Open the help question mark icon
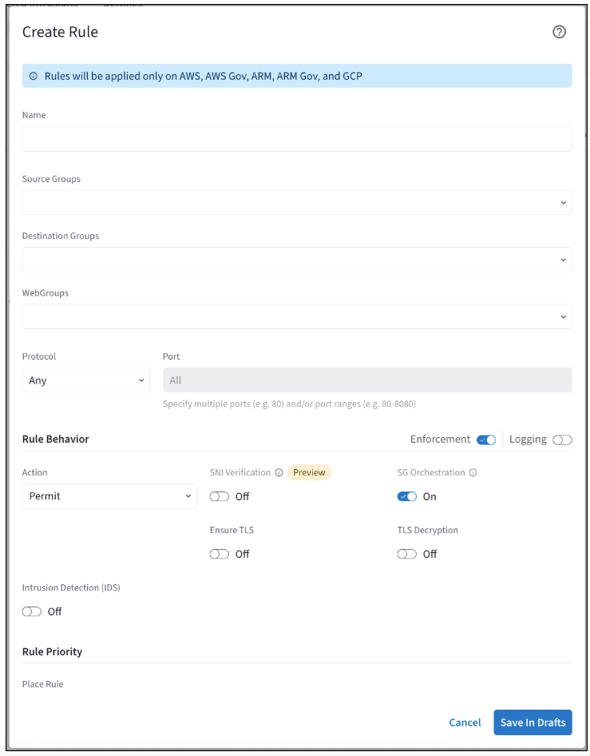Viewport: 590px width, 756px height. (559, 32)
